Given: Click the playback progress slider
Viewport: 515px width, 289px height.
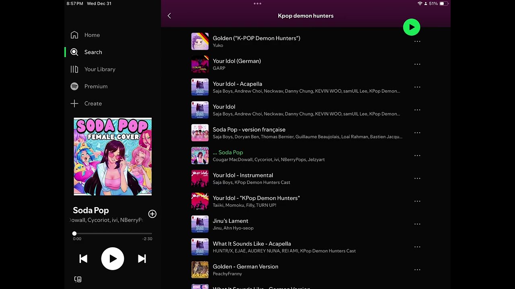Looking at the screenshot, I should (x=113, y=233).
